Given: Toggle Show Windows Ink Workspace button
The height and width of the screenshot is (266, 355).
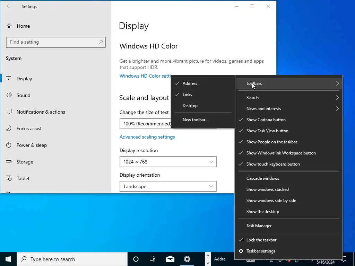Looking at the screenshot, I should (x=289, y=153).
